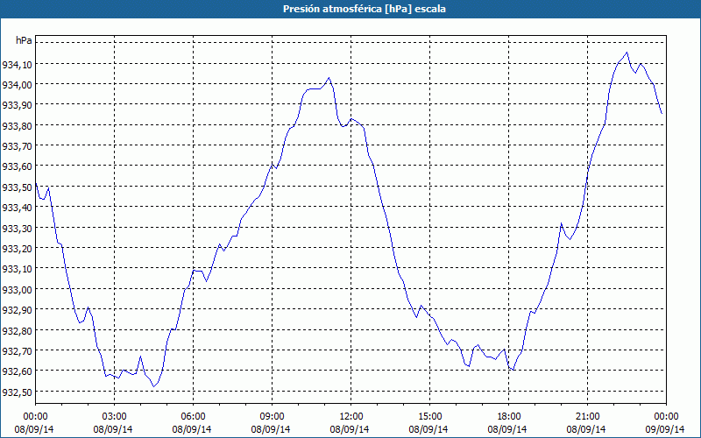
Task: Click the 932,70 y-axis label
Action: coord(17,351)
